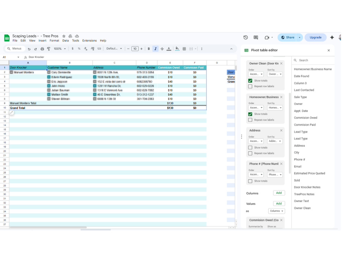This screenshot has height=257, width=343.
Task: Star the document
Action: click(64, 36)
